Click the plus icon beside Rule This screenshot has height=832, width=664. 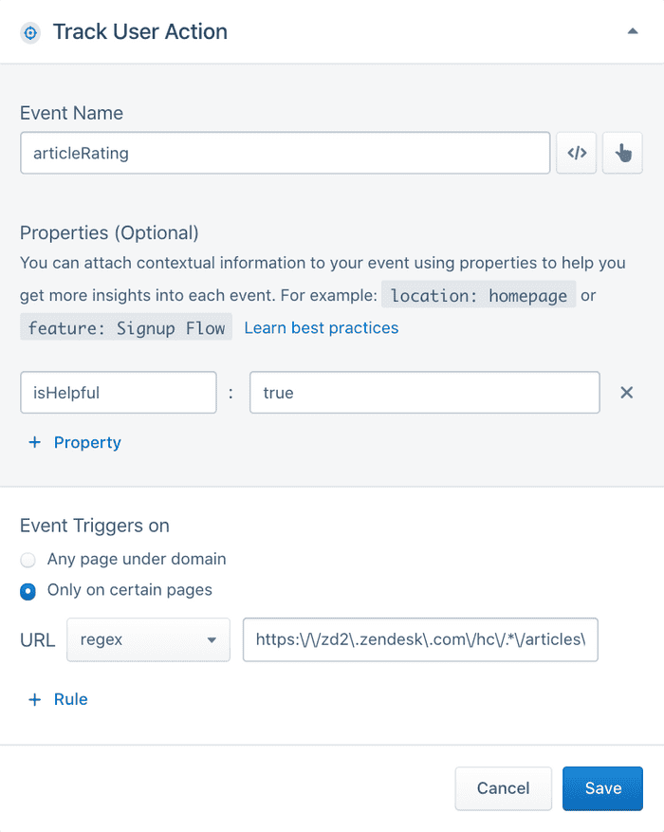click(x=34, y=699)
